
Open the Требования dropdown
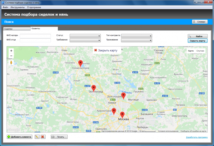(85, 40)
